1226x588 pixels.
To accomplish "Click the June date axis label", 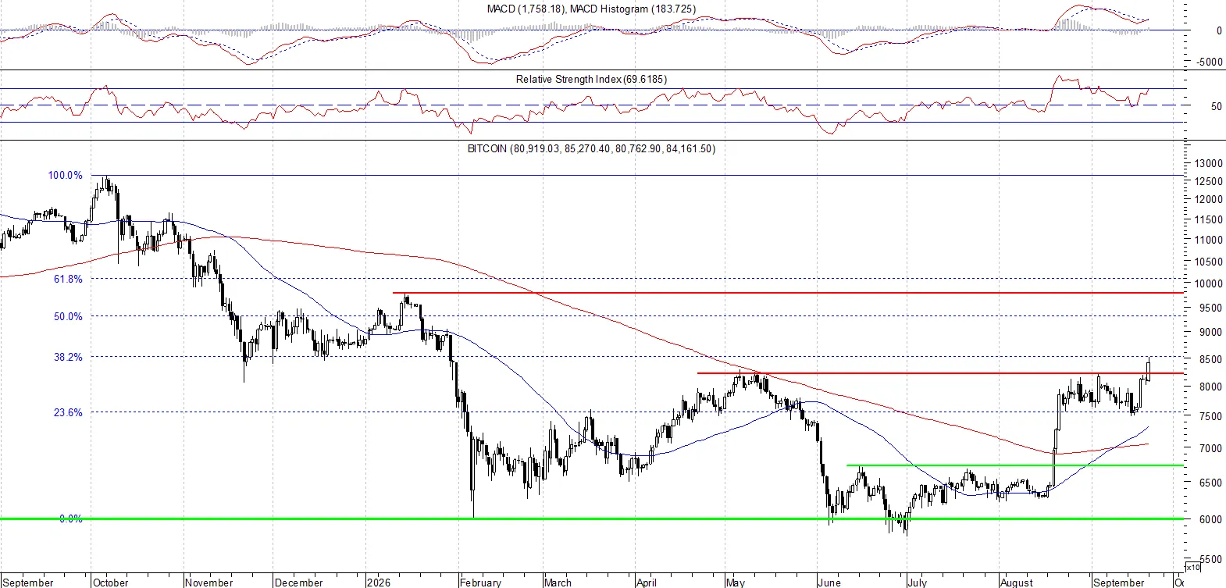I will 829,583.
